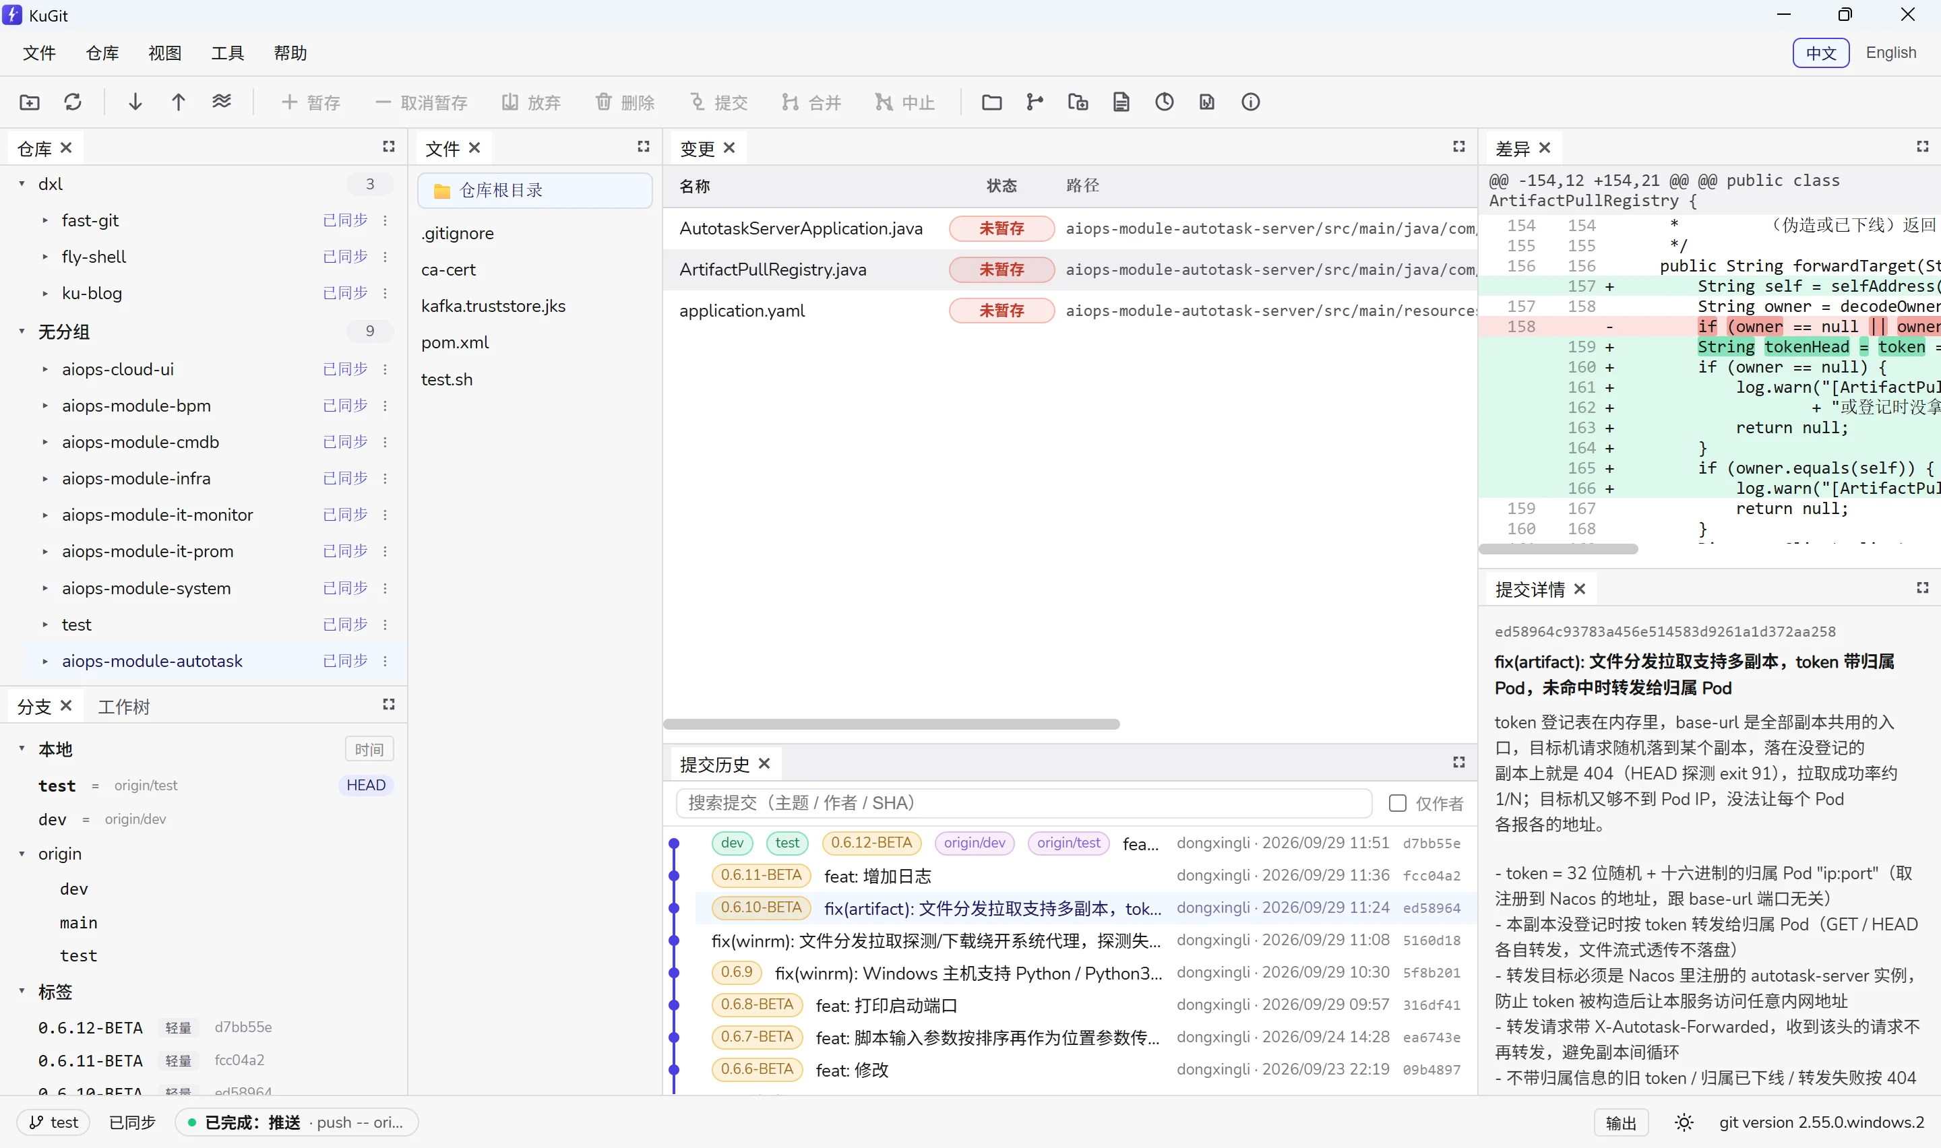Click the branch icon in toolbar
1941x1148 pixels.
point(1035,102)
